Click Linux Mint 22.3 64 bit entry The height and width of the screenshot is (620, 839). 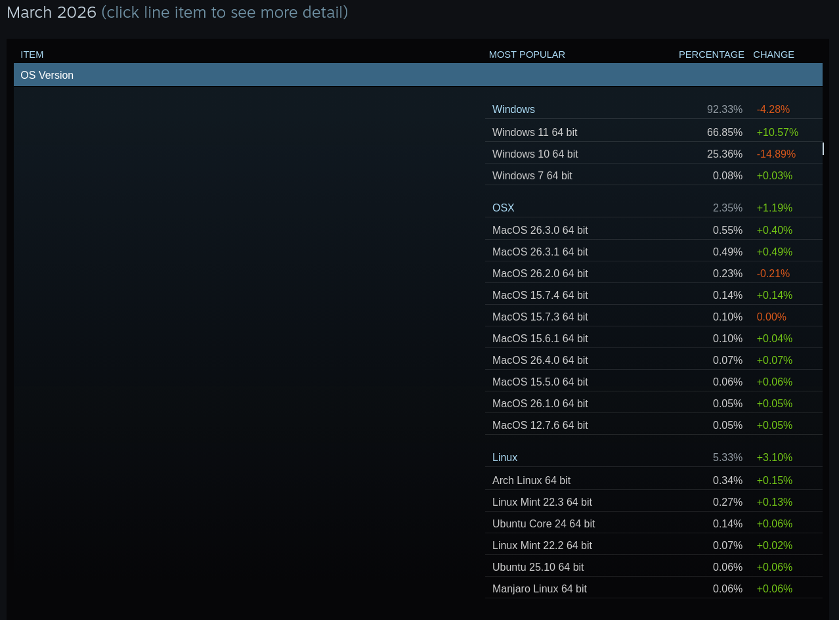pyautogui.click(x=653, y=502)
